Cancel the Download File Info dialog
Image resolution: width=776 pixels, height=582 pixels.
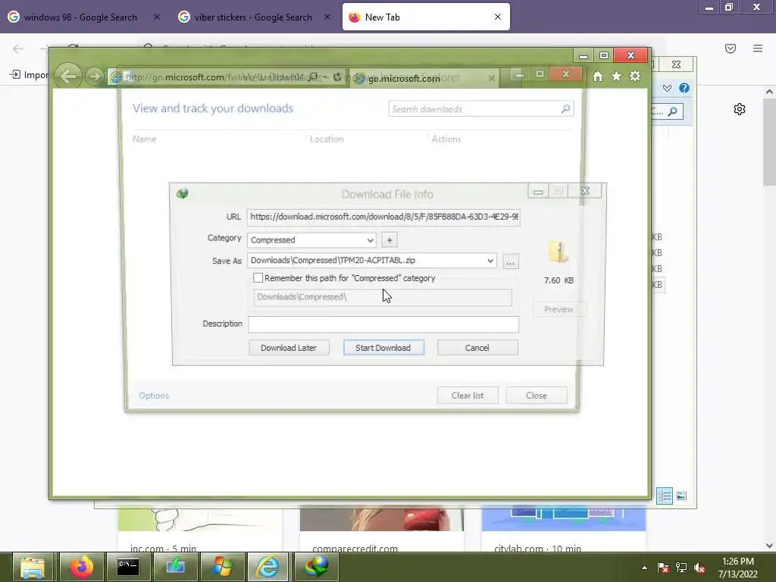tap(477, 347)
